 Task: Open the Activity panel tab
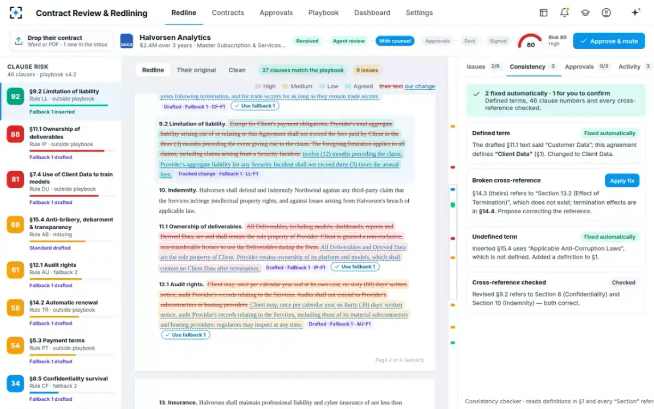coord(635,67)
